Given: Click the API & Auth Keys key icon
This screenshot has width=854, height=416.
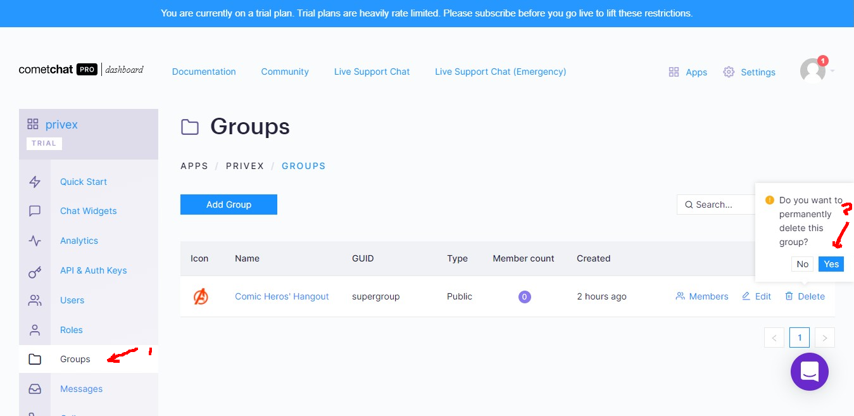Looking at the screenshot, I should pyautogui.click(x=35, y=271).
